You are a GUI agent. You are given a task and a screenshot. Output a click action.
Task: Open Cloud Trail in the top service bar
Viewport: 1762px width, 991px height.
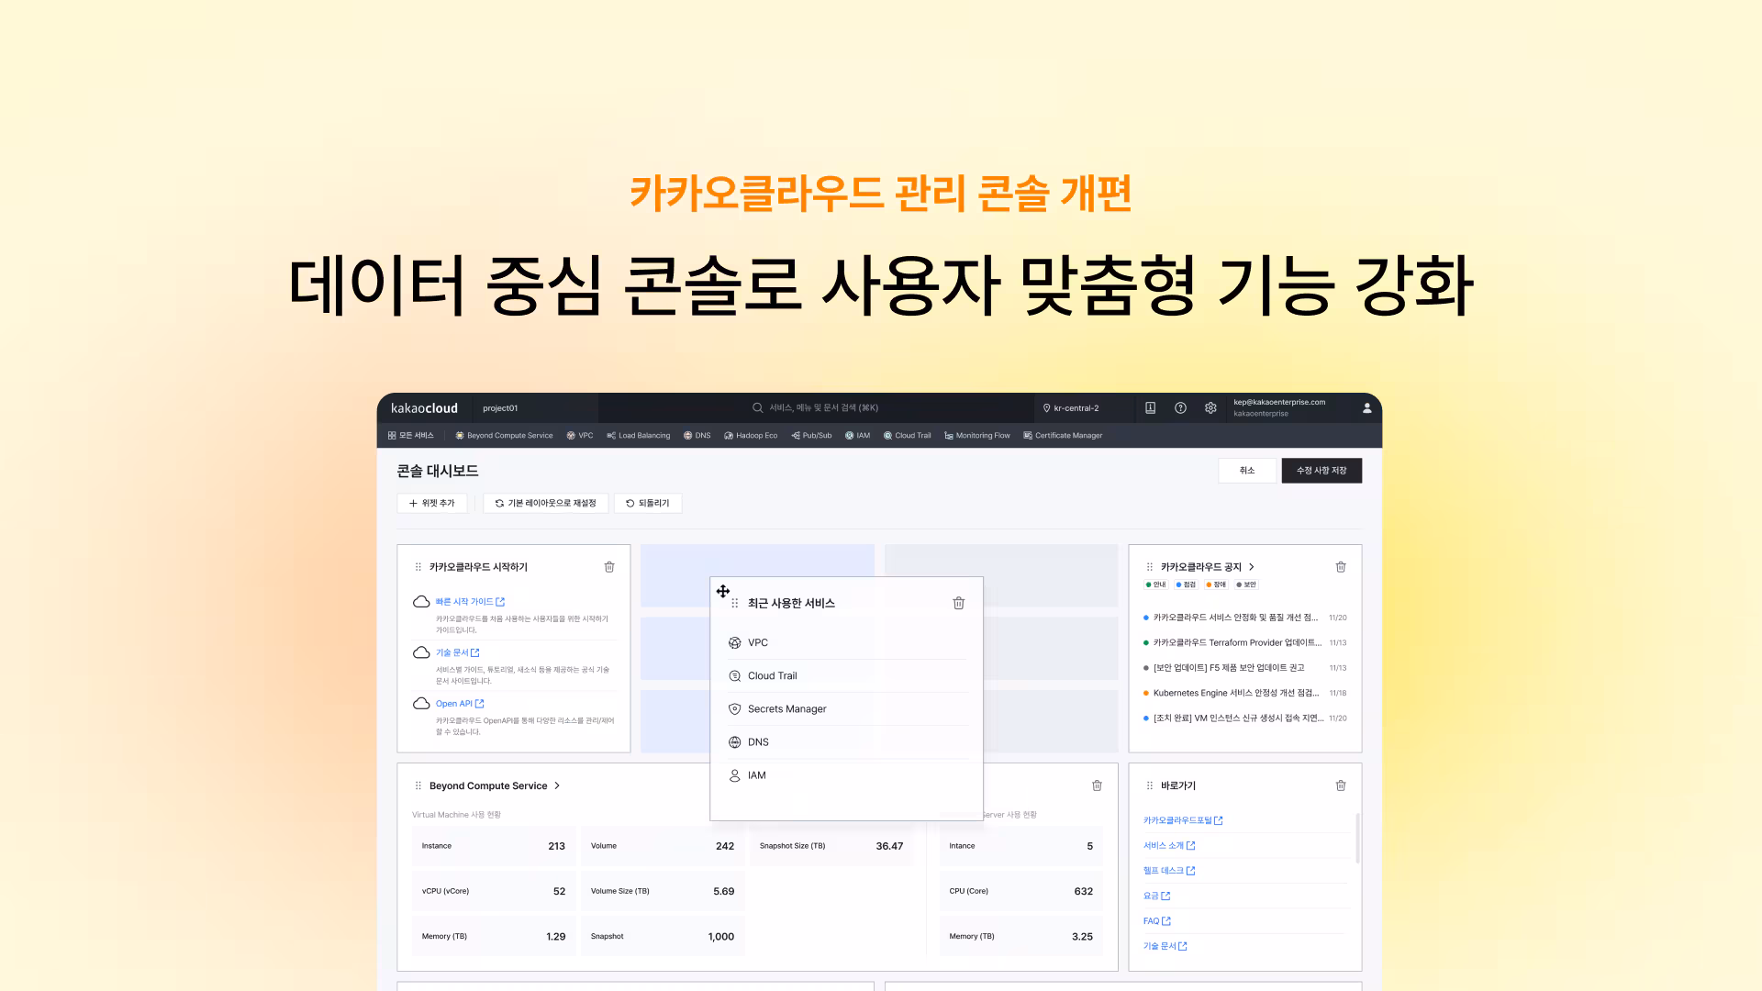pos(907,436)
